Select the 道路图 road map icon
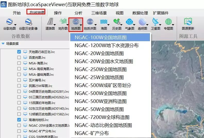 coord(50,21)
